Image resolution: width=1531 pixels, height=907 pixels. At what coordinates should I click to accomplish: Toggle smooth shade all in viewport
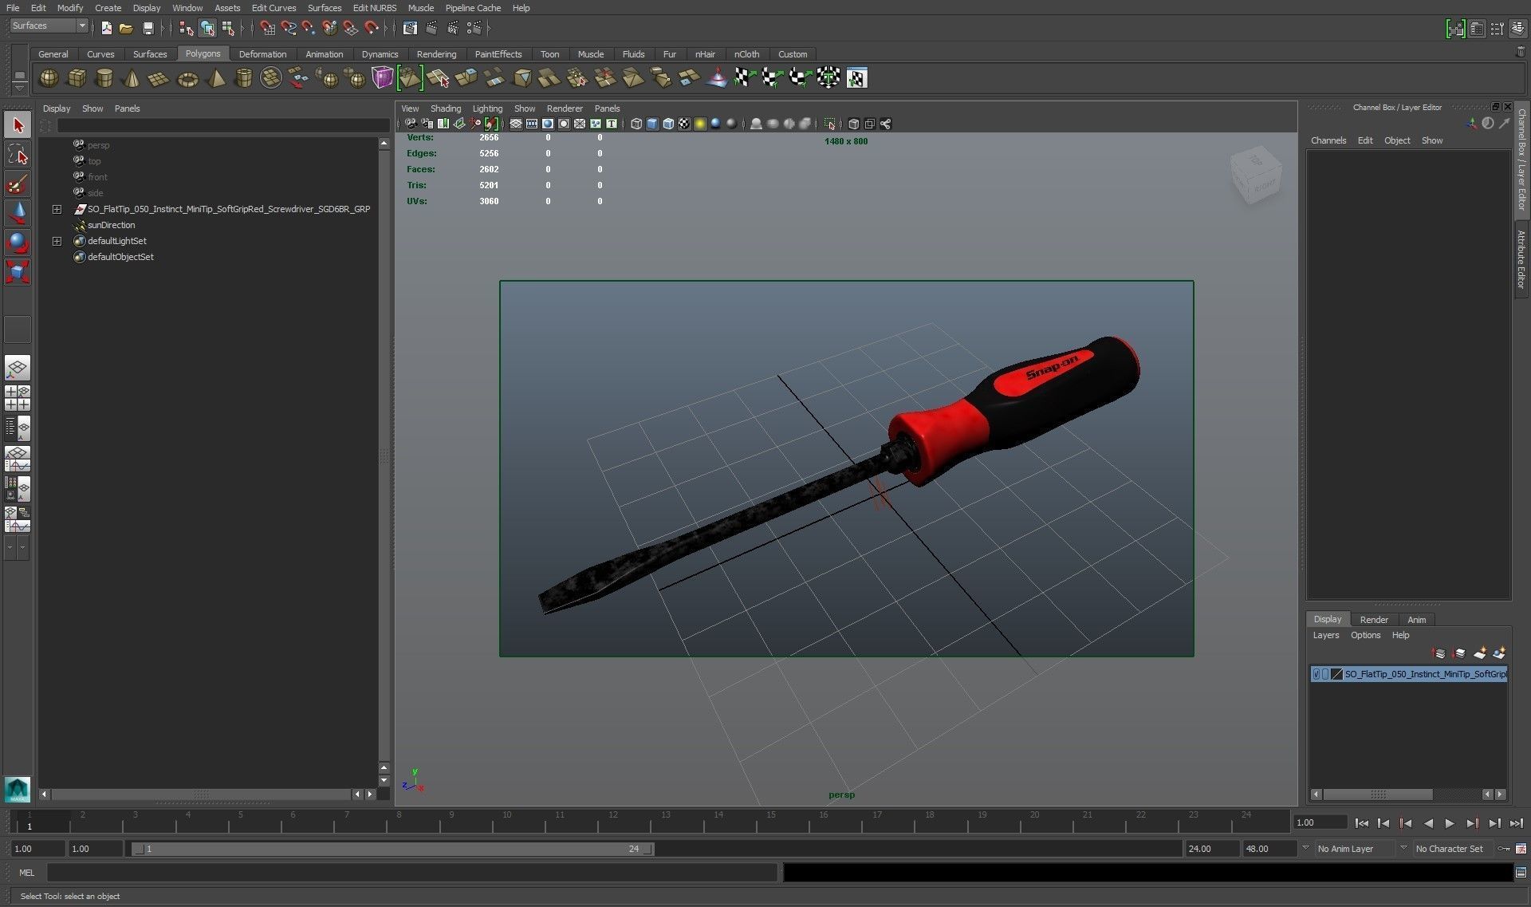(652, 124)
